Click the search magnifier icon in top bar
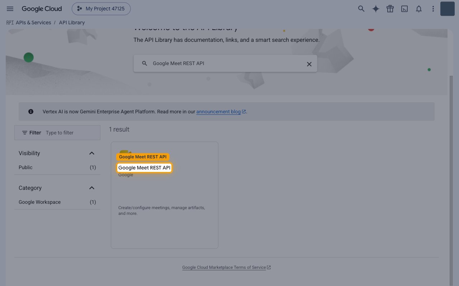The image size is (459, 286). pyautogui.click(x=361, y=9)
